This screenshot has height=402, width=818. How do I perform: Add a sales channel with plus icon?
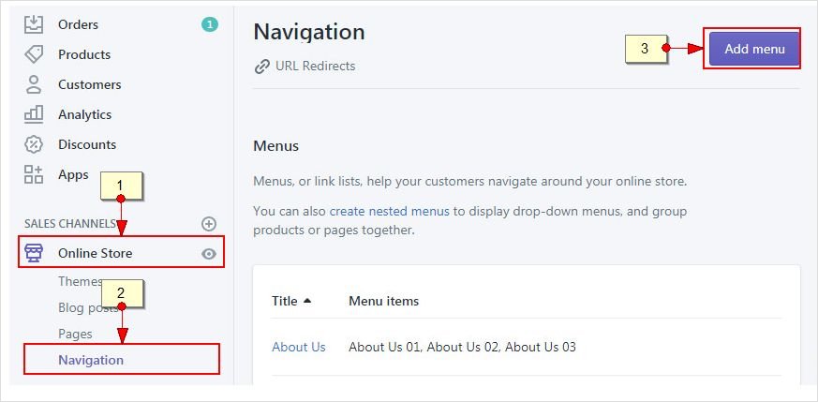(209, 223)
